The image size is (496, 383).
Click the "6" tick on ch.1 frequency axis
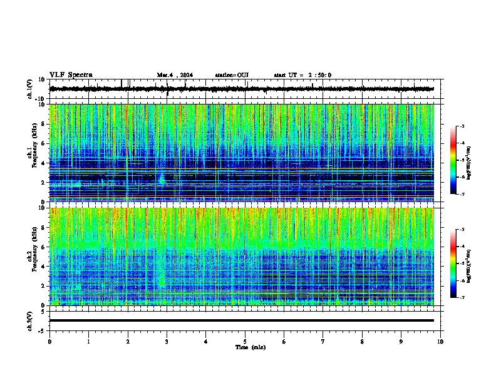(43, 143)
